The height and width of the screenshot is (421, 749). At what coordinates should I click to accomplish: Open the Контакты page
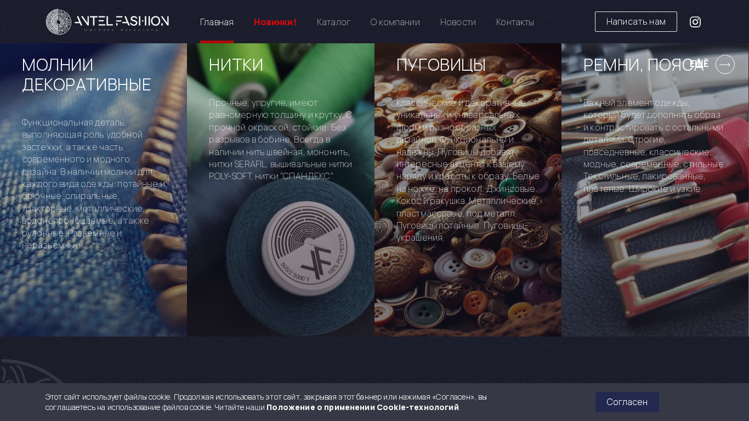pyautogui.click(x=515, y=22)
